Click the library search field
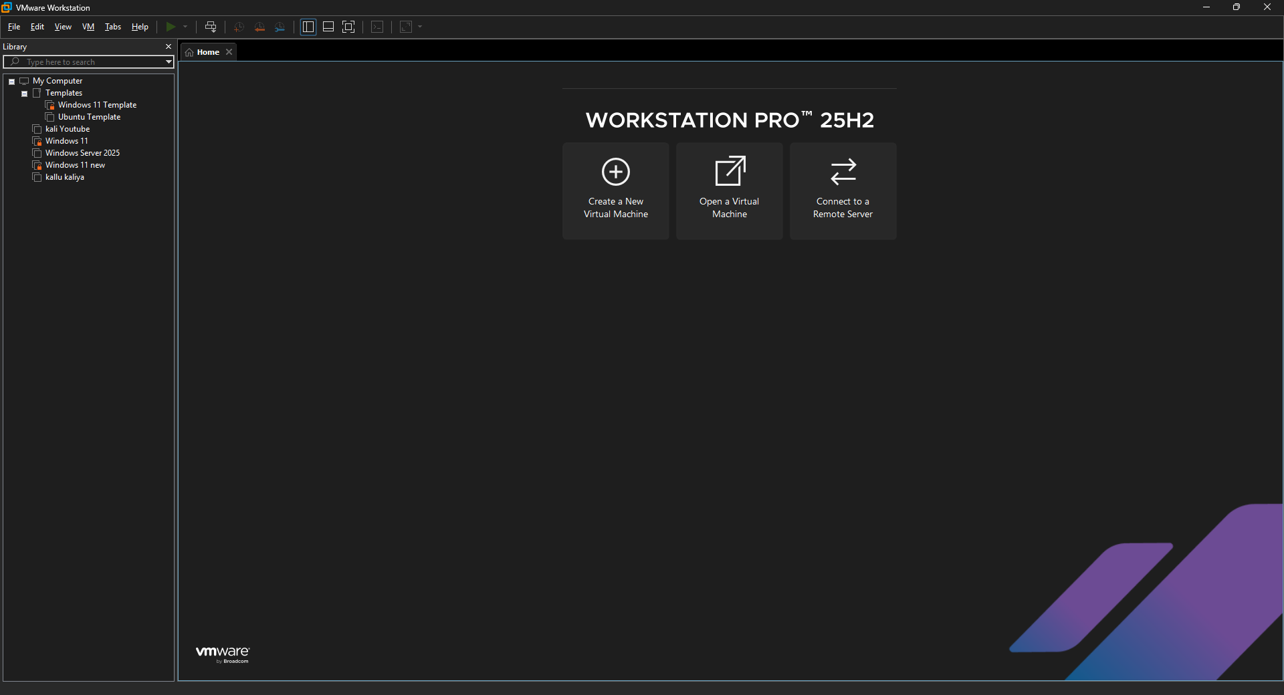This screenshot has height=695, width=1284. click(87, 61)
